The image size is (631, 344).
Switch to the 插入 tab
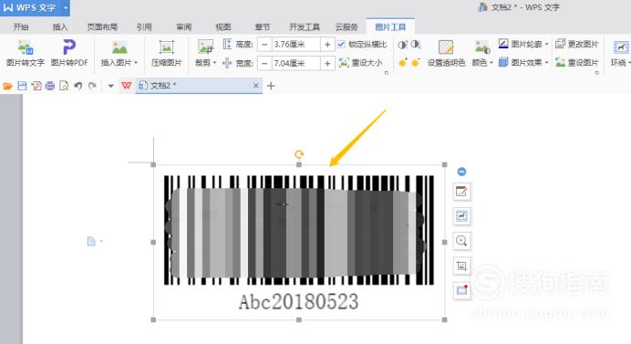pyautogui.click(x=60, y=27)
